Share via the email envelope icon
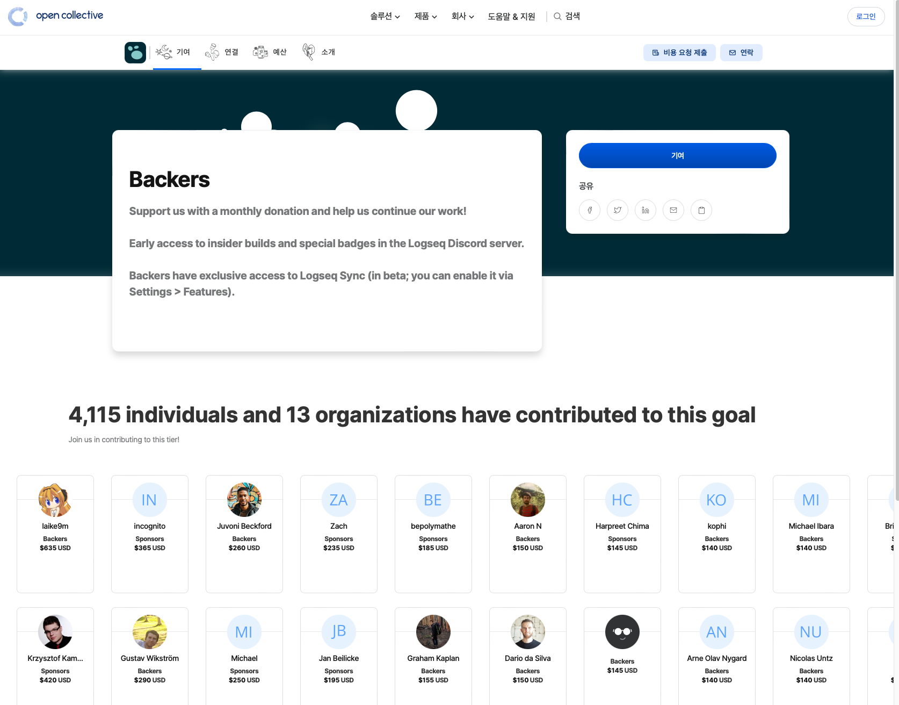Screen dimensions: 899x705 pos(673,210)
